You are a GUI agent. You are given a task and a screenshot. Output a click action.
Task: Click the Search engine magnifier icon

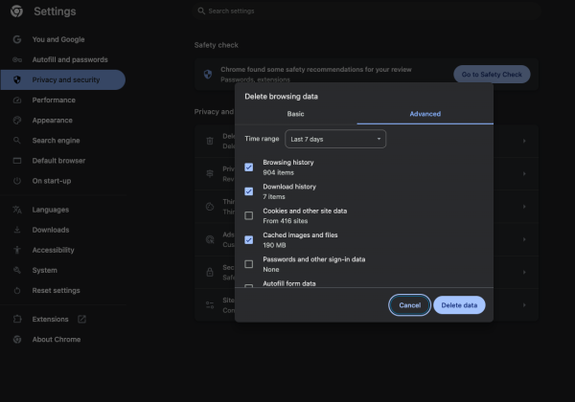coord(17,141)
